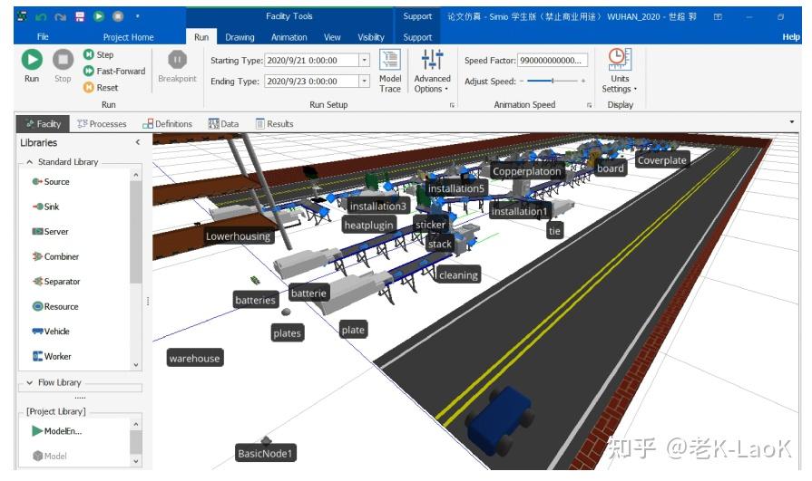Open the Advanced Options dropdown

(432, 71)
